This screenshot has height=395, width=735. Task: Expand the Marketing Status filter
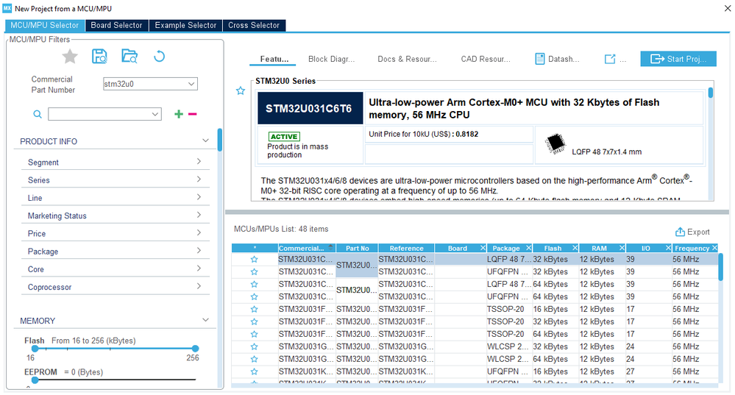[x=199, y=215]
